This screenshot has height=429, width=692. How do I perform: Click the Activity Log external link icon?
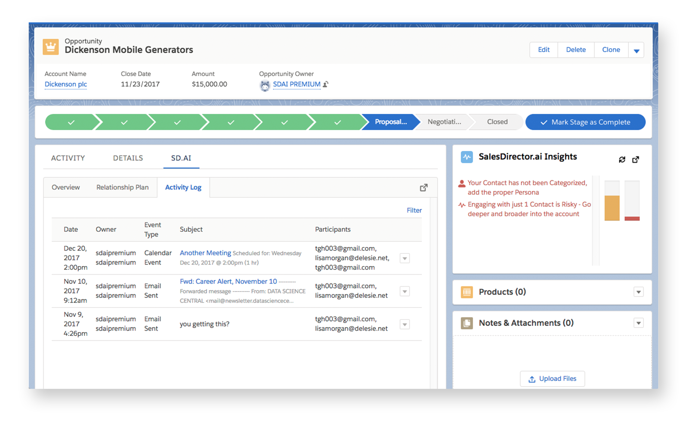(423, 187)
